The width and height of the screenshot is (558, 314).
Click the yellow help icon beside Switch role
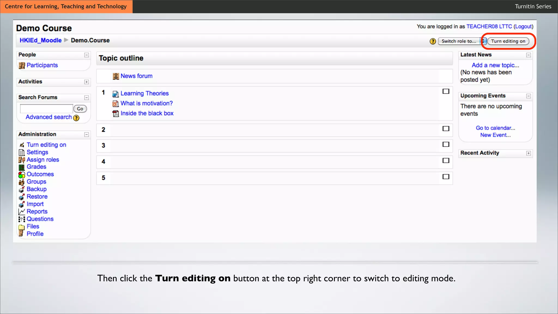point(433,41)
